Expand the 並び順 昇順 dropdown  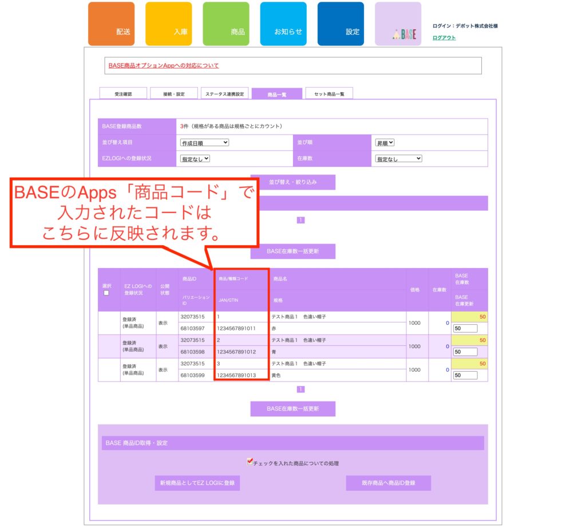point(385,143)
